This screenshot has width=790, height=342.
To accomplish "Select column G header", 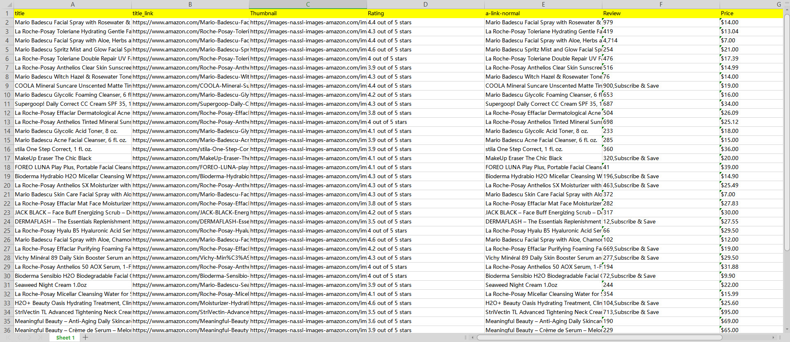I will click(x=752, y=4).
